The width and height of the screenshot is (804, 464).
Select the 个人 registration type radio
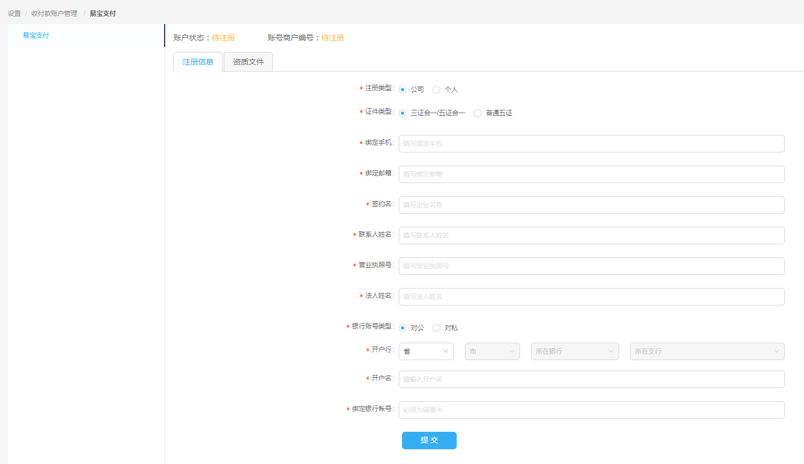click(x=436, y=90)
